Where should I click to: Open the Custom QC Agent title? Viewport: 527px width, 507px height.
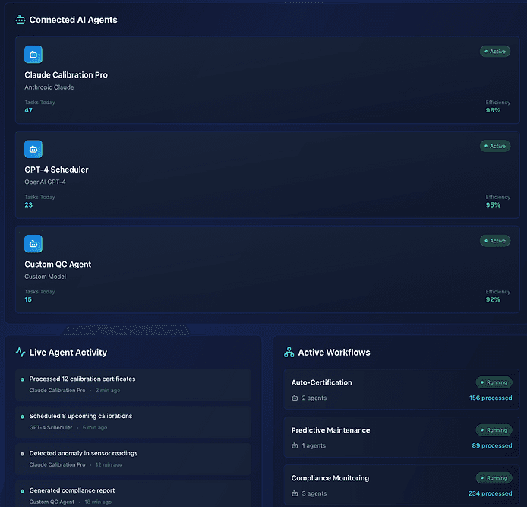tap(58, 265)
